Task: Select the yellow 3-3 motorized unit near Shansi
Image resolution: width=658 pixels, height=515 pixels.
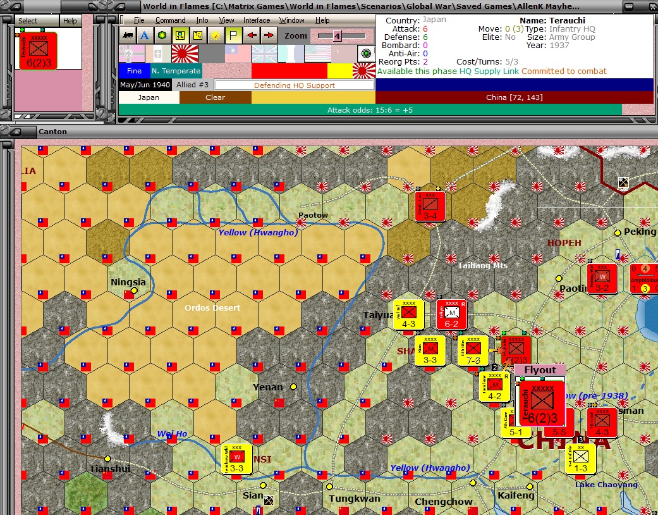Action: click(430, 351)
